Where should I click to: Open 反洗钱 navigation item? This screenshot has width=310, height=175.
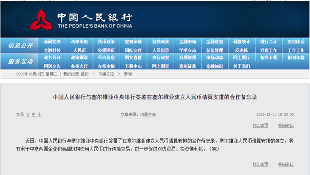click(241, 50)
